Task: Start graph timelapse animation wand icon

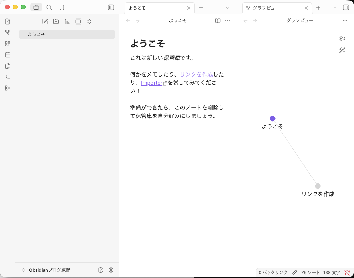Action: 342,50
